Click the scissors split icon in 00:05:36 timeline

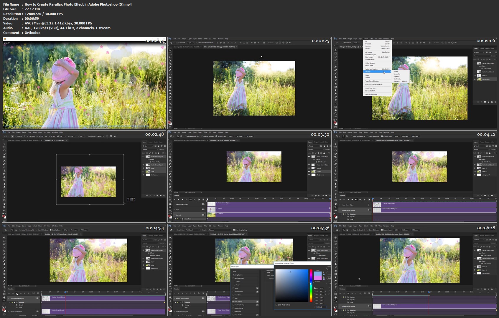(x=199, y=293)
